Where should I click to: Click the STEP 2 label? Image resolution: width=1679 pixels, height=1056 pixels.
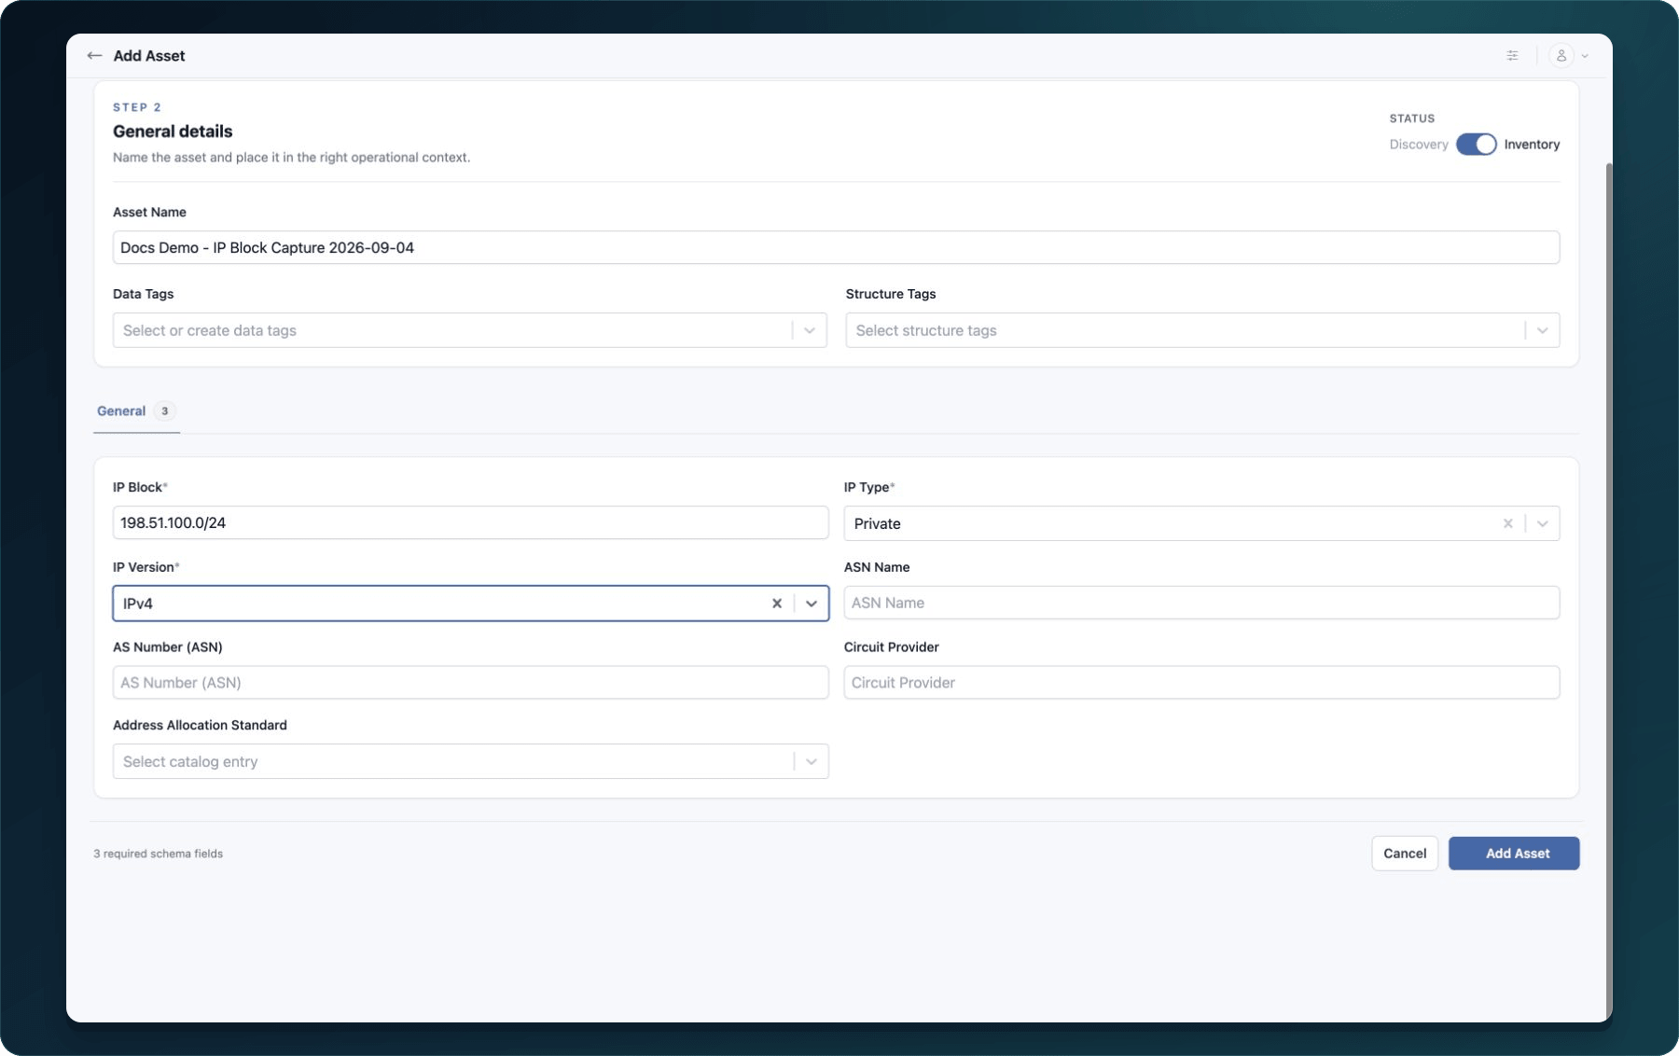point(137,107)
